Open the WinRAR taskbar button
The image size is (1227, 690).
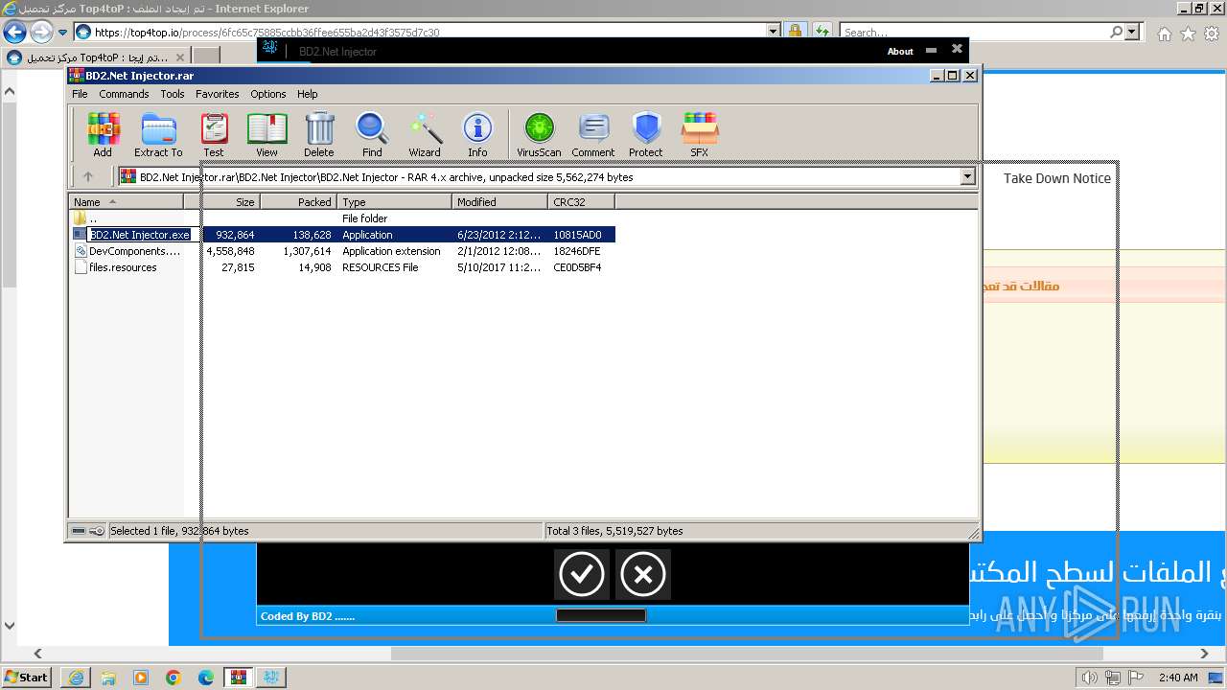click(x=238, y=677)
